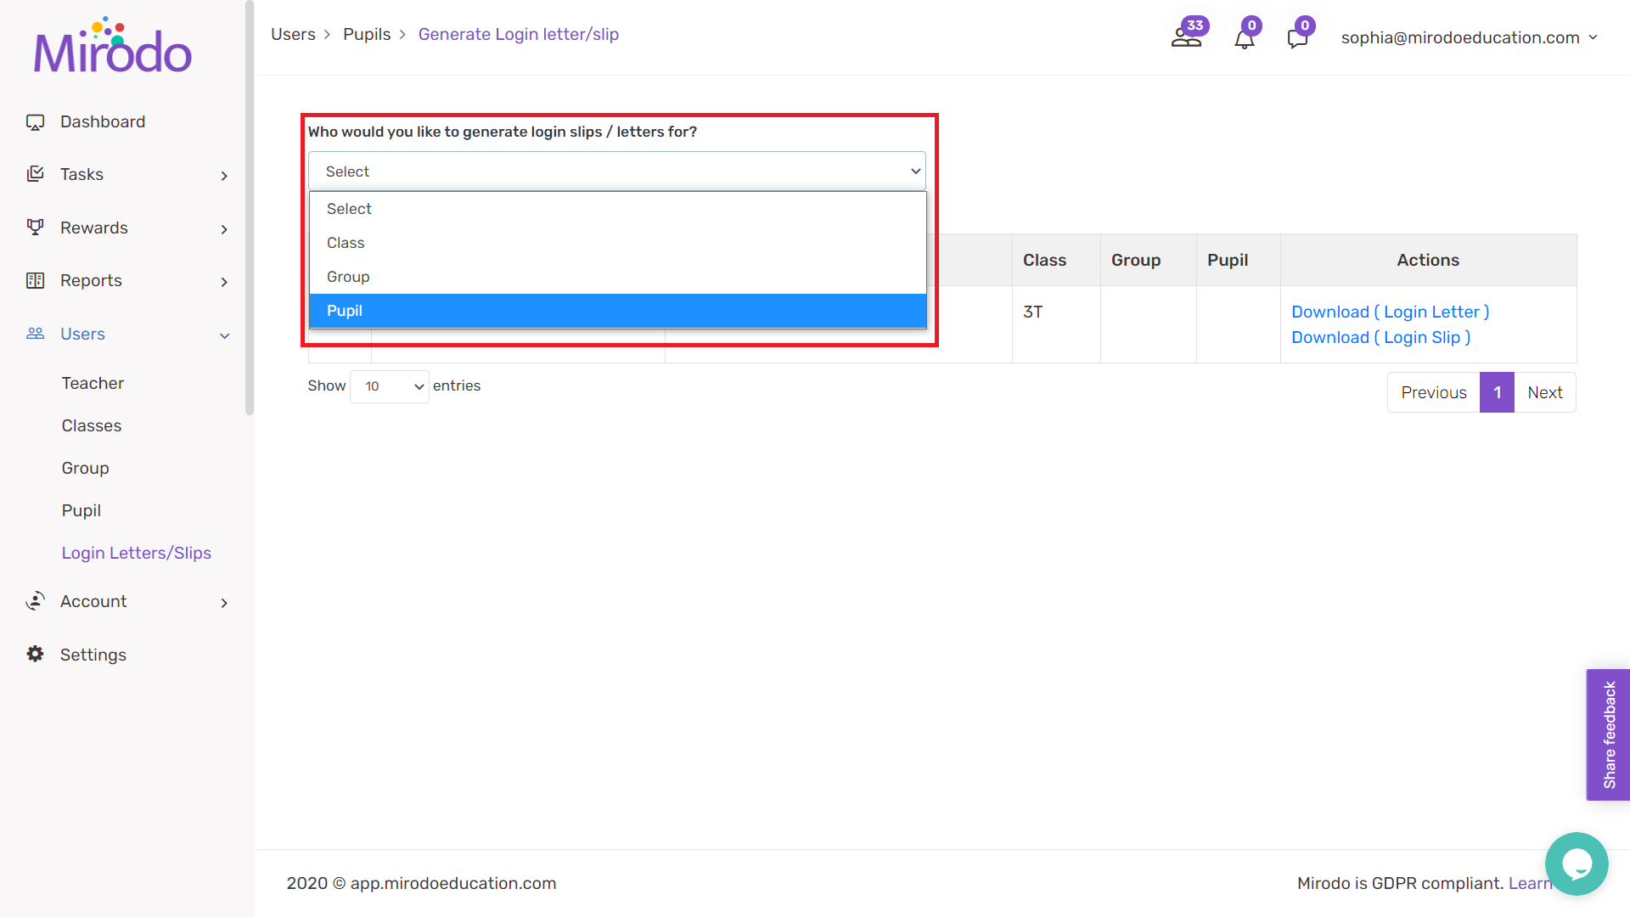
Task: Click the Settings gear icon
Action: coord(35,654)
